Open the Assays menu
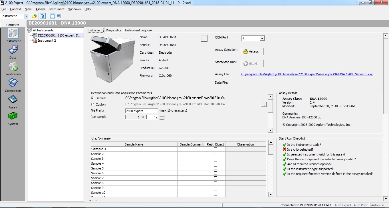 [40, 9]
